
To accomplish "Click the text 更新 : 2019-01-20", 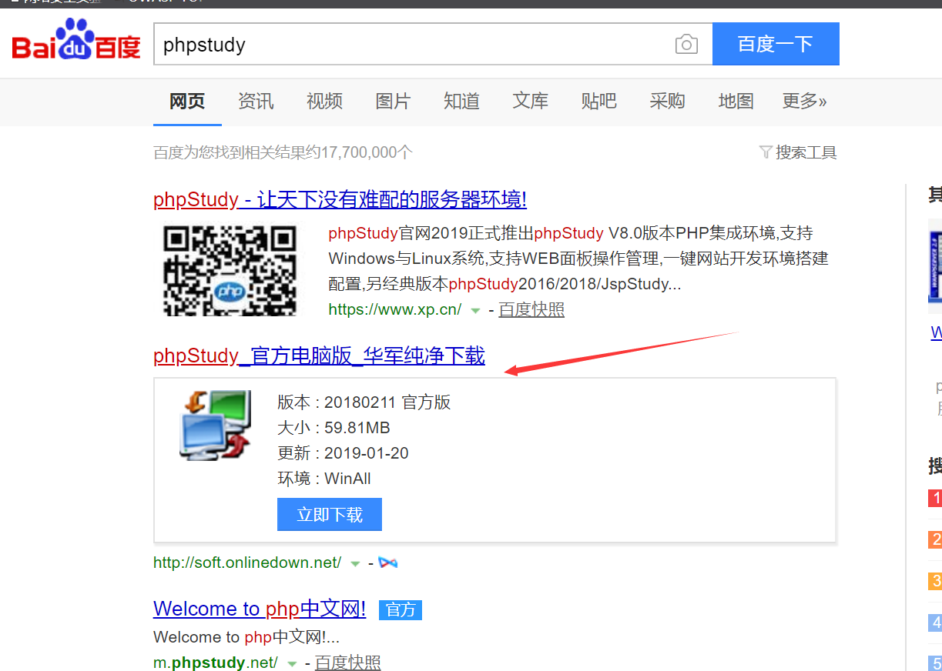I will pos(343,452).
